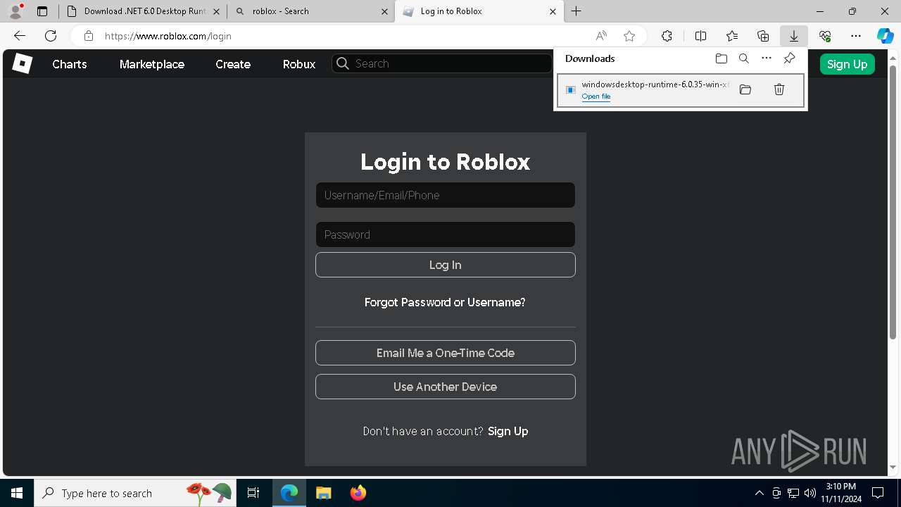
Task: Open Browser essentials heart icon
Action: (825, 36)
